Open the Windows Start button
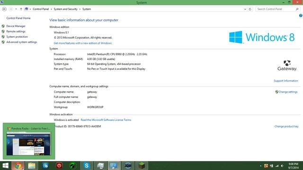This screenshot has width=303, height=170. (x=5, y=166)
